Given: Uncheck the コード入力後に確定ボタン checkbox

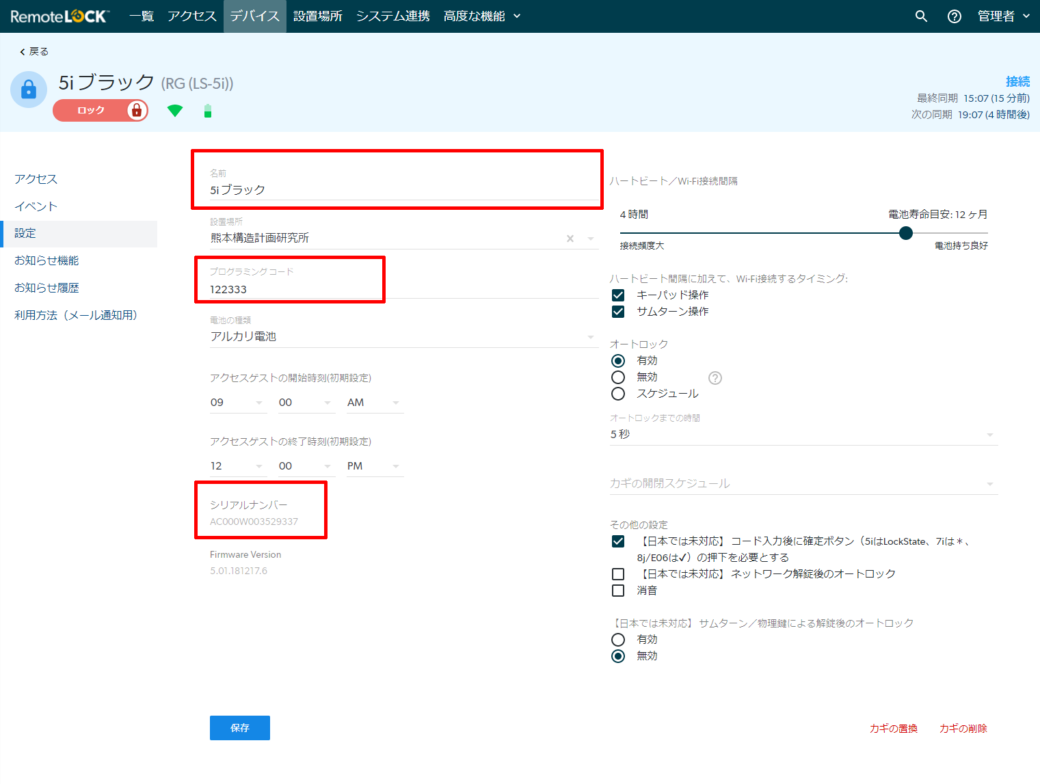Looking at the screenshot, I should click(x=618, y=541).
